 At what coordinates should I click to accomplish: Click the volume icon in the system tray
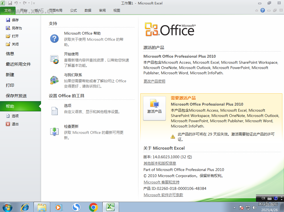pos(254,208)
